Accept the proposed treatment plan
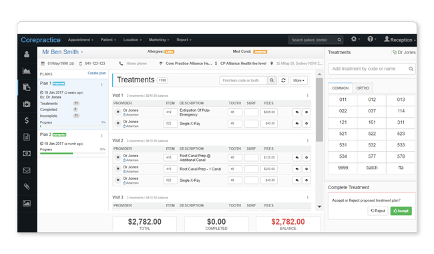 [401, 211]
